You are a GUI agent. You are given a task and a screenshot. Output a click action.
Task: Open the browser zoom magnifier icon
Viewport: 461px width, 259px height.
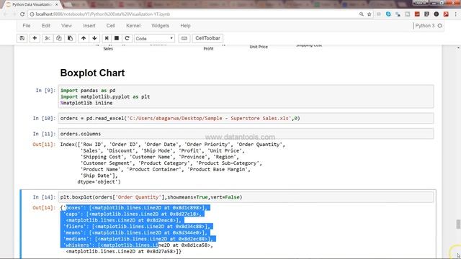point(362,14)
